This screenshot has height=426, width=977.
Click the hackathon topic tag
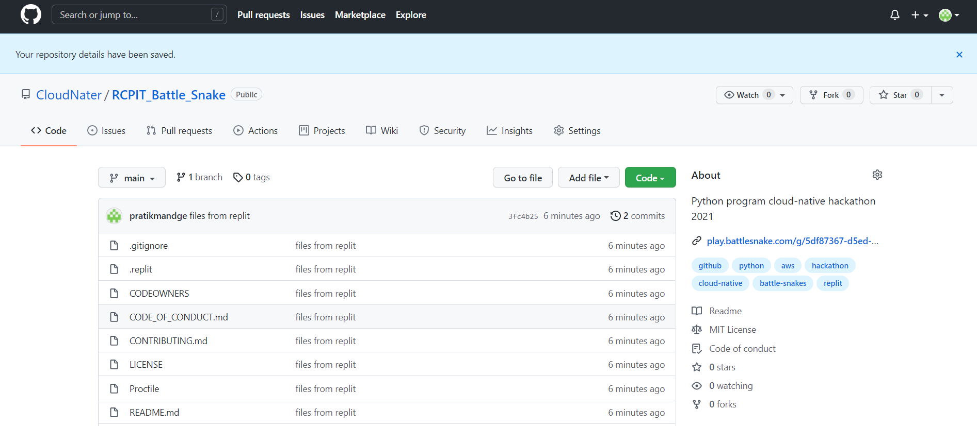pos(830,266)
